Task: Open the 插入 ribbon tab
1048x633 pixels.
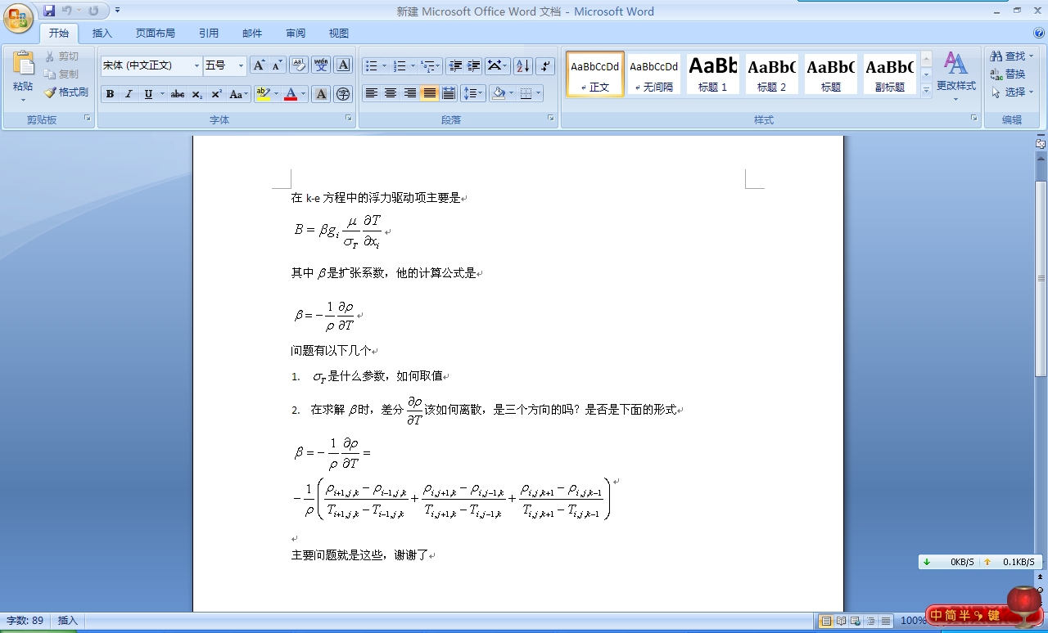Action: click(x=102, y=34)
